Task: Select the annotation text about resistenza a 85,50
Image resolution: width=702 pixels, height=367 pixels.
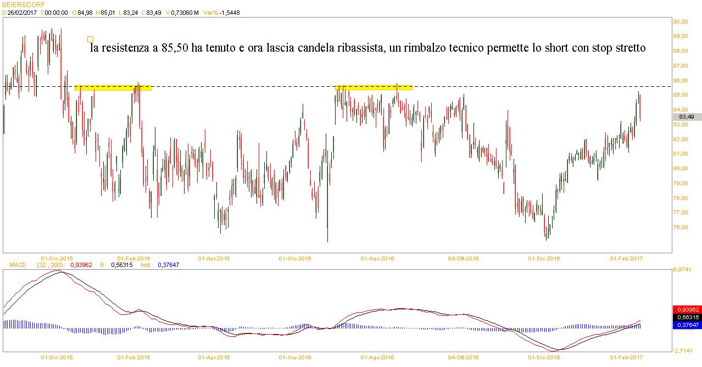Action: 368,48
